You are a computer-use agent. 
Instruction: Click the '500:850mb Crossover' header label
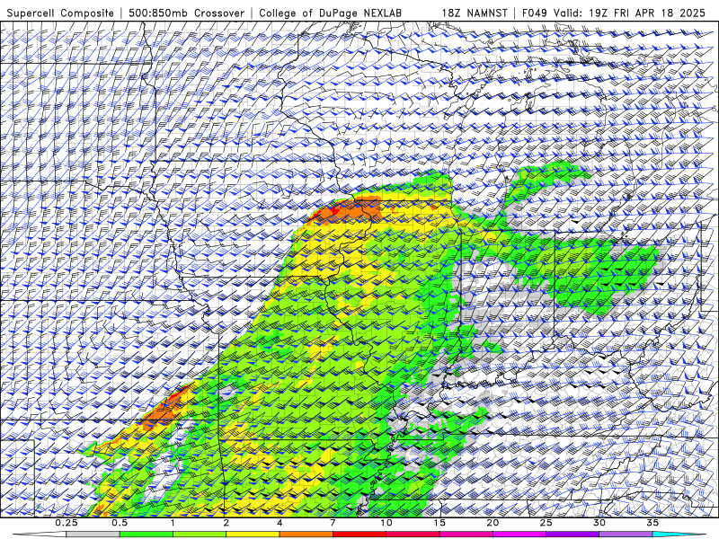[x=186, y=13]
